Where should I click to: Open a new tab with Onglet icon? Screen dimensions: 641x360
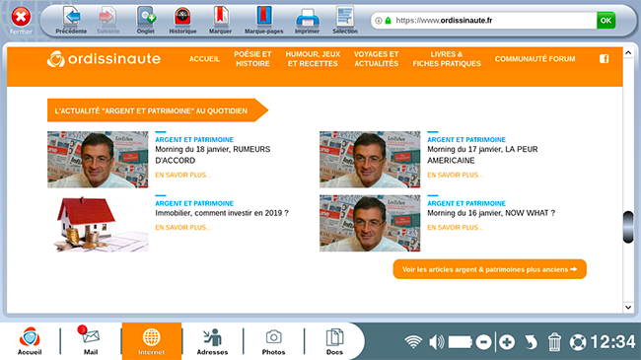click(146, 17)
